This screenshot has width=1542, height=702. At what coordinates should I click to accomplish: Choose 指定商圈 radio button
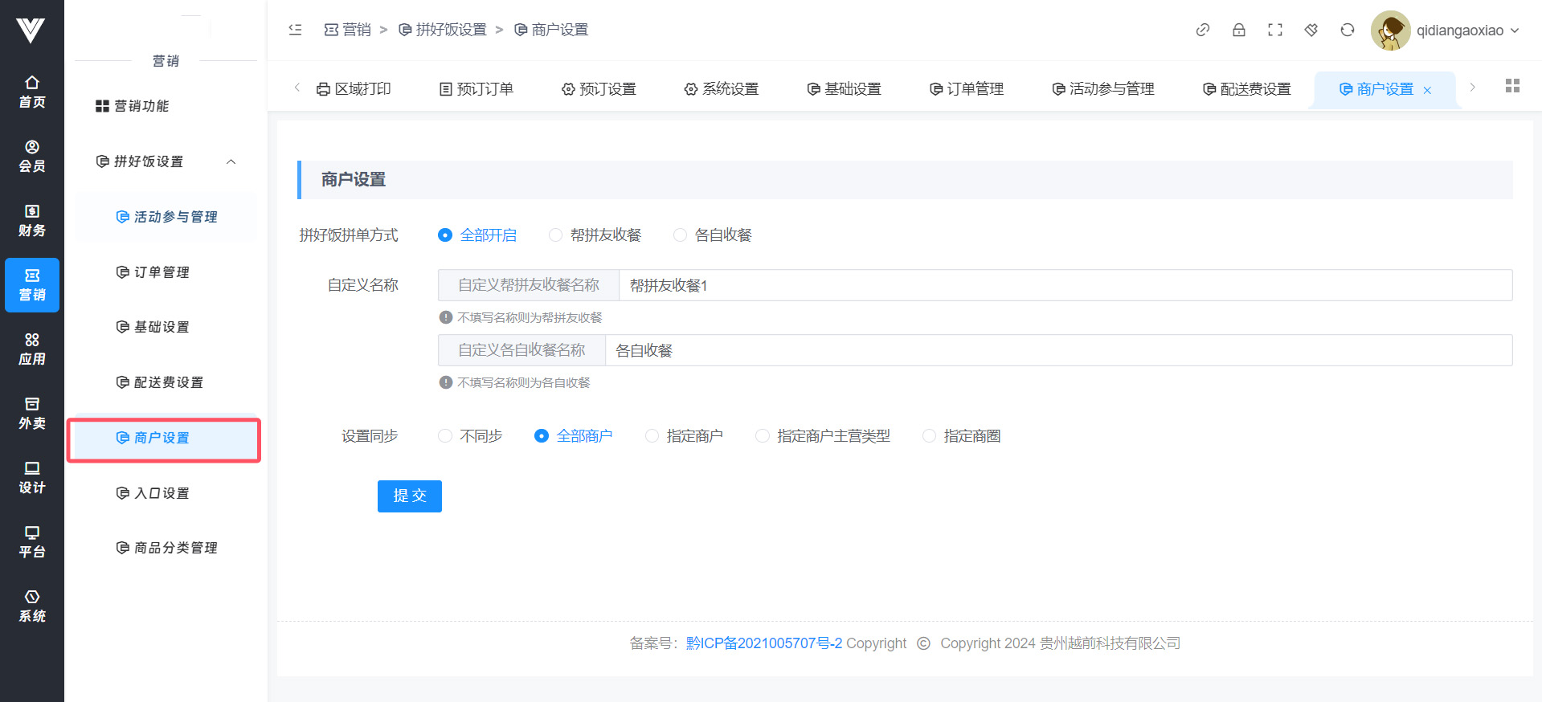point(929,436)
